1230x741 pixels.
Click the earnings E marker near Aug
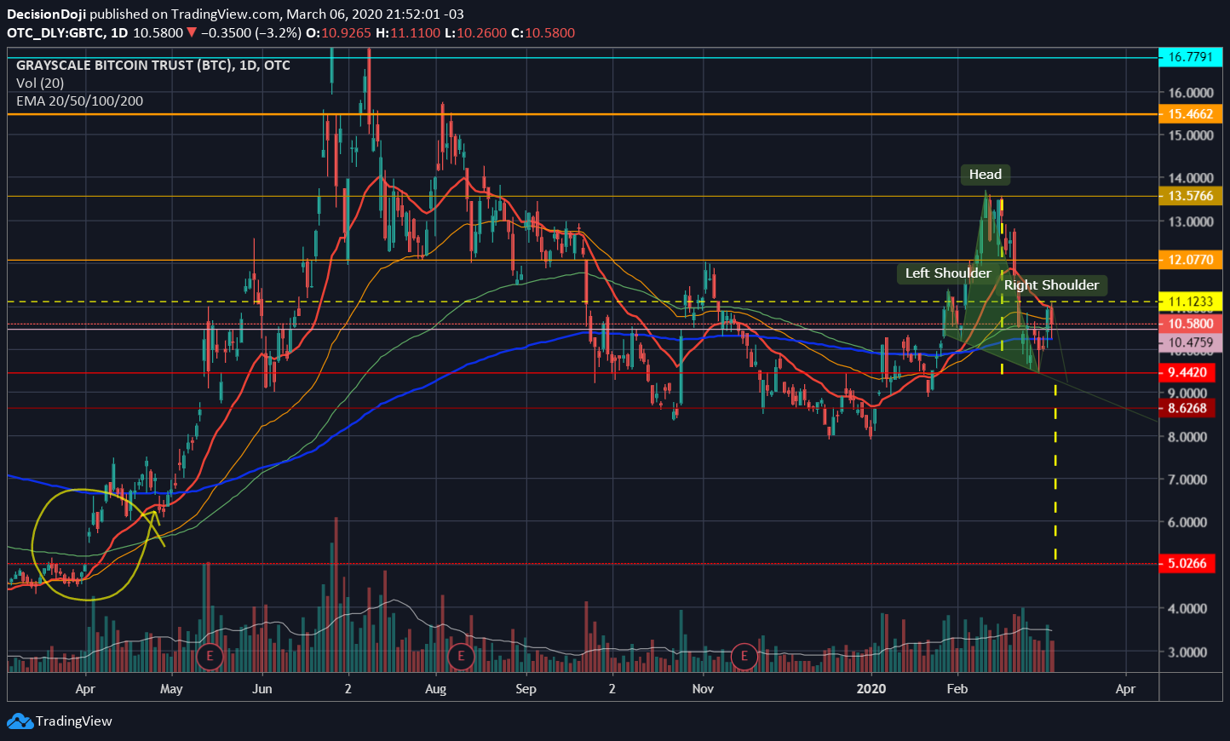pyautogui.click(x=461, y=656)
